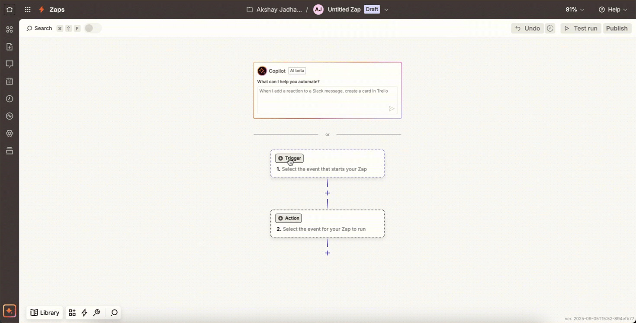Viewport: 636px width, 323px height.
Task: Toggle the switch next to Search
Action: pyautogui.click(x=92, y=28)
